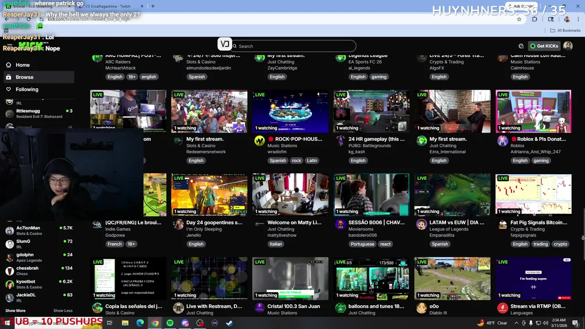Open Windows Task View
The image size is (585, 329).
(x=110, y=323)
